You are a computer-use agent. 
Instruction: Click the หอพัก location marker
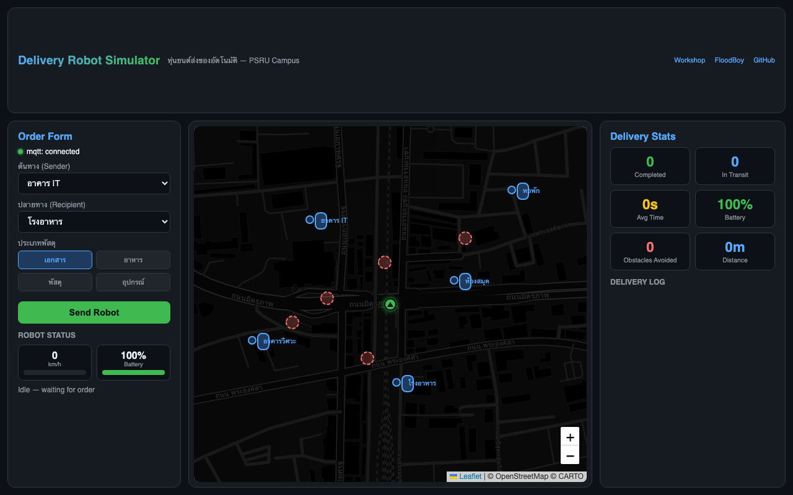522,191
